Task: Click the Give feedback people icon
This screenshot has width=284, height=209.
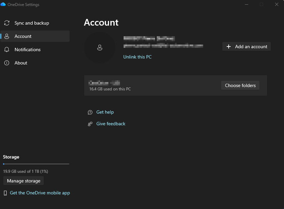Action: [x=90, y=124]
